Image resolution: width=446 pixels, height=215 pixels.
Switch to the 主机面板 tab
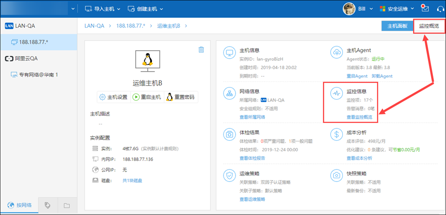tap(397, 26)
